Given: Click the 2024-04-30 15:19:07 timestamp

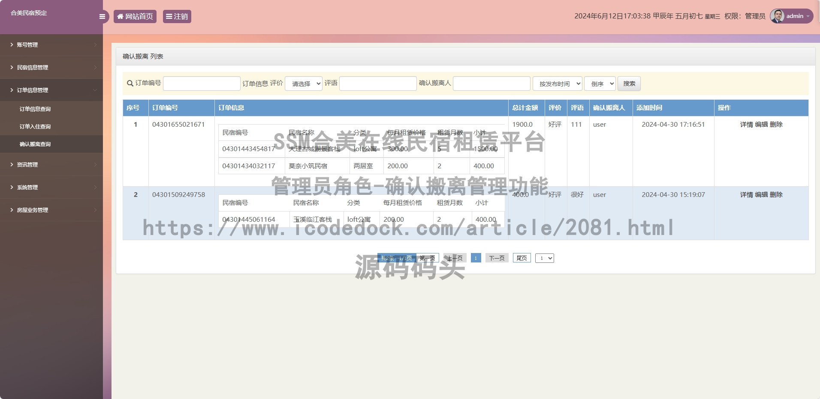Looking at the screenshot, I should [x=673, y=195].
